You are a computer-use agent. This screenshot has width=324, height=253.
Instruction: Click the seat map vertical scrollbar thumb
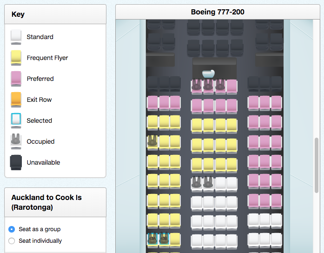tap(317, 166)
